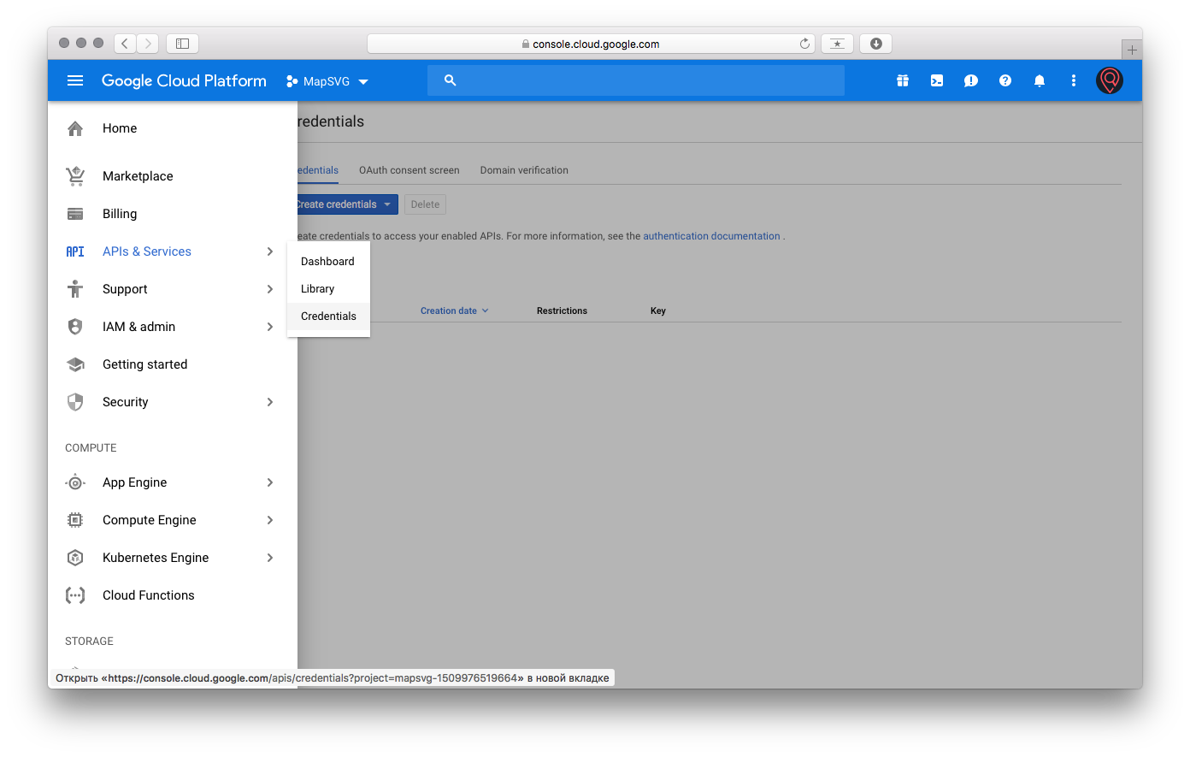Toggle the Safari sidebar button
Image resolution: width=1190 pixels, height=757 pixels.
point(182,44)
